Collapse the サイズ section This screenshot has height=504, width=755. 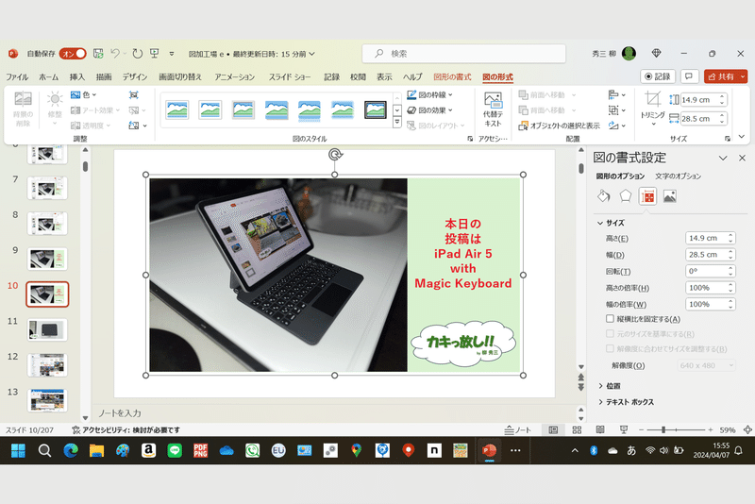tap(611, 223)
